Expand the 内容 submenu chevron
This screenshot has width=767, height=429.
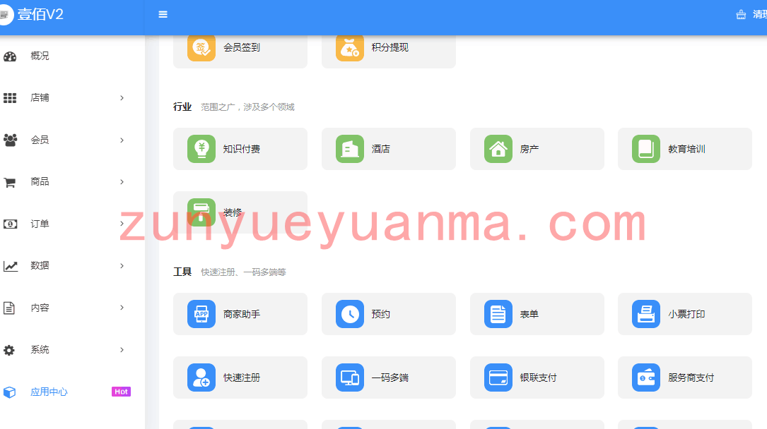122,308
